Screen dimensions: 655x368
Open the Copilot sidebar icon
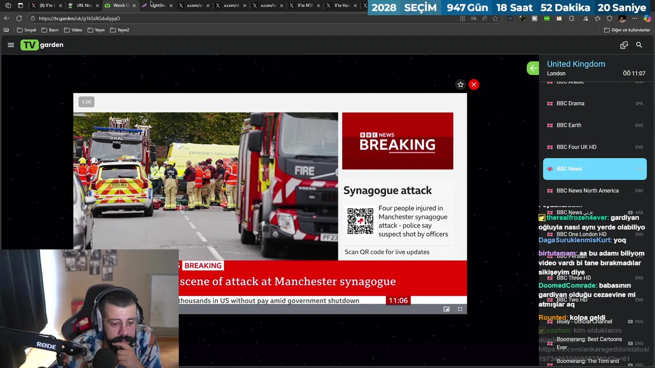tap(647, 18)
